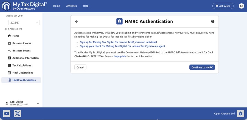This screenshot has width=247, height=120.
Task: Open the YouTube icon in the footer
Action: coord(7,113)
